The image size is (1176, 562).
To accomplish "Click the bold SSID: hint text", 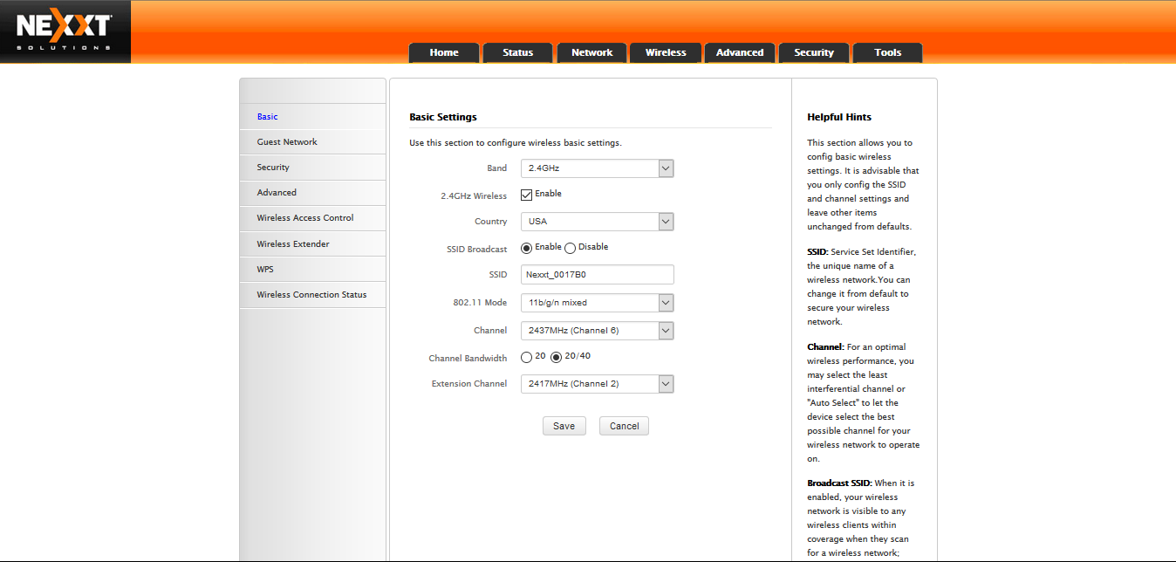I will coord(817,251).
